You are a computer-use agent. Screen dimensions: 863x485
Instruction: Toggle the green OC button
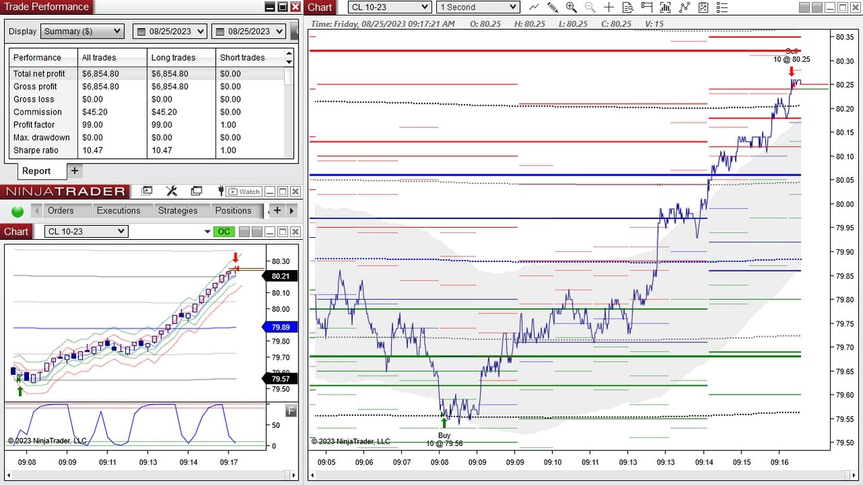pyautogui.click(x=224, y=232)
